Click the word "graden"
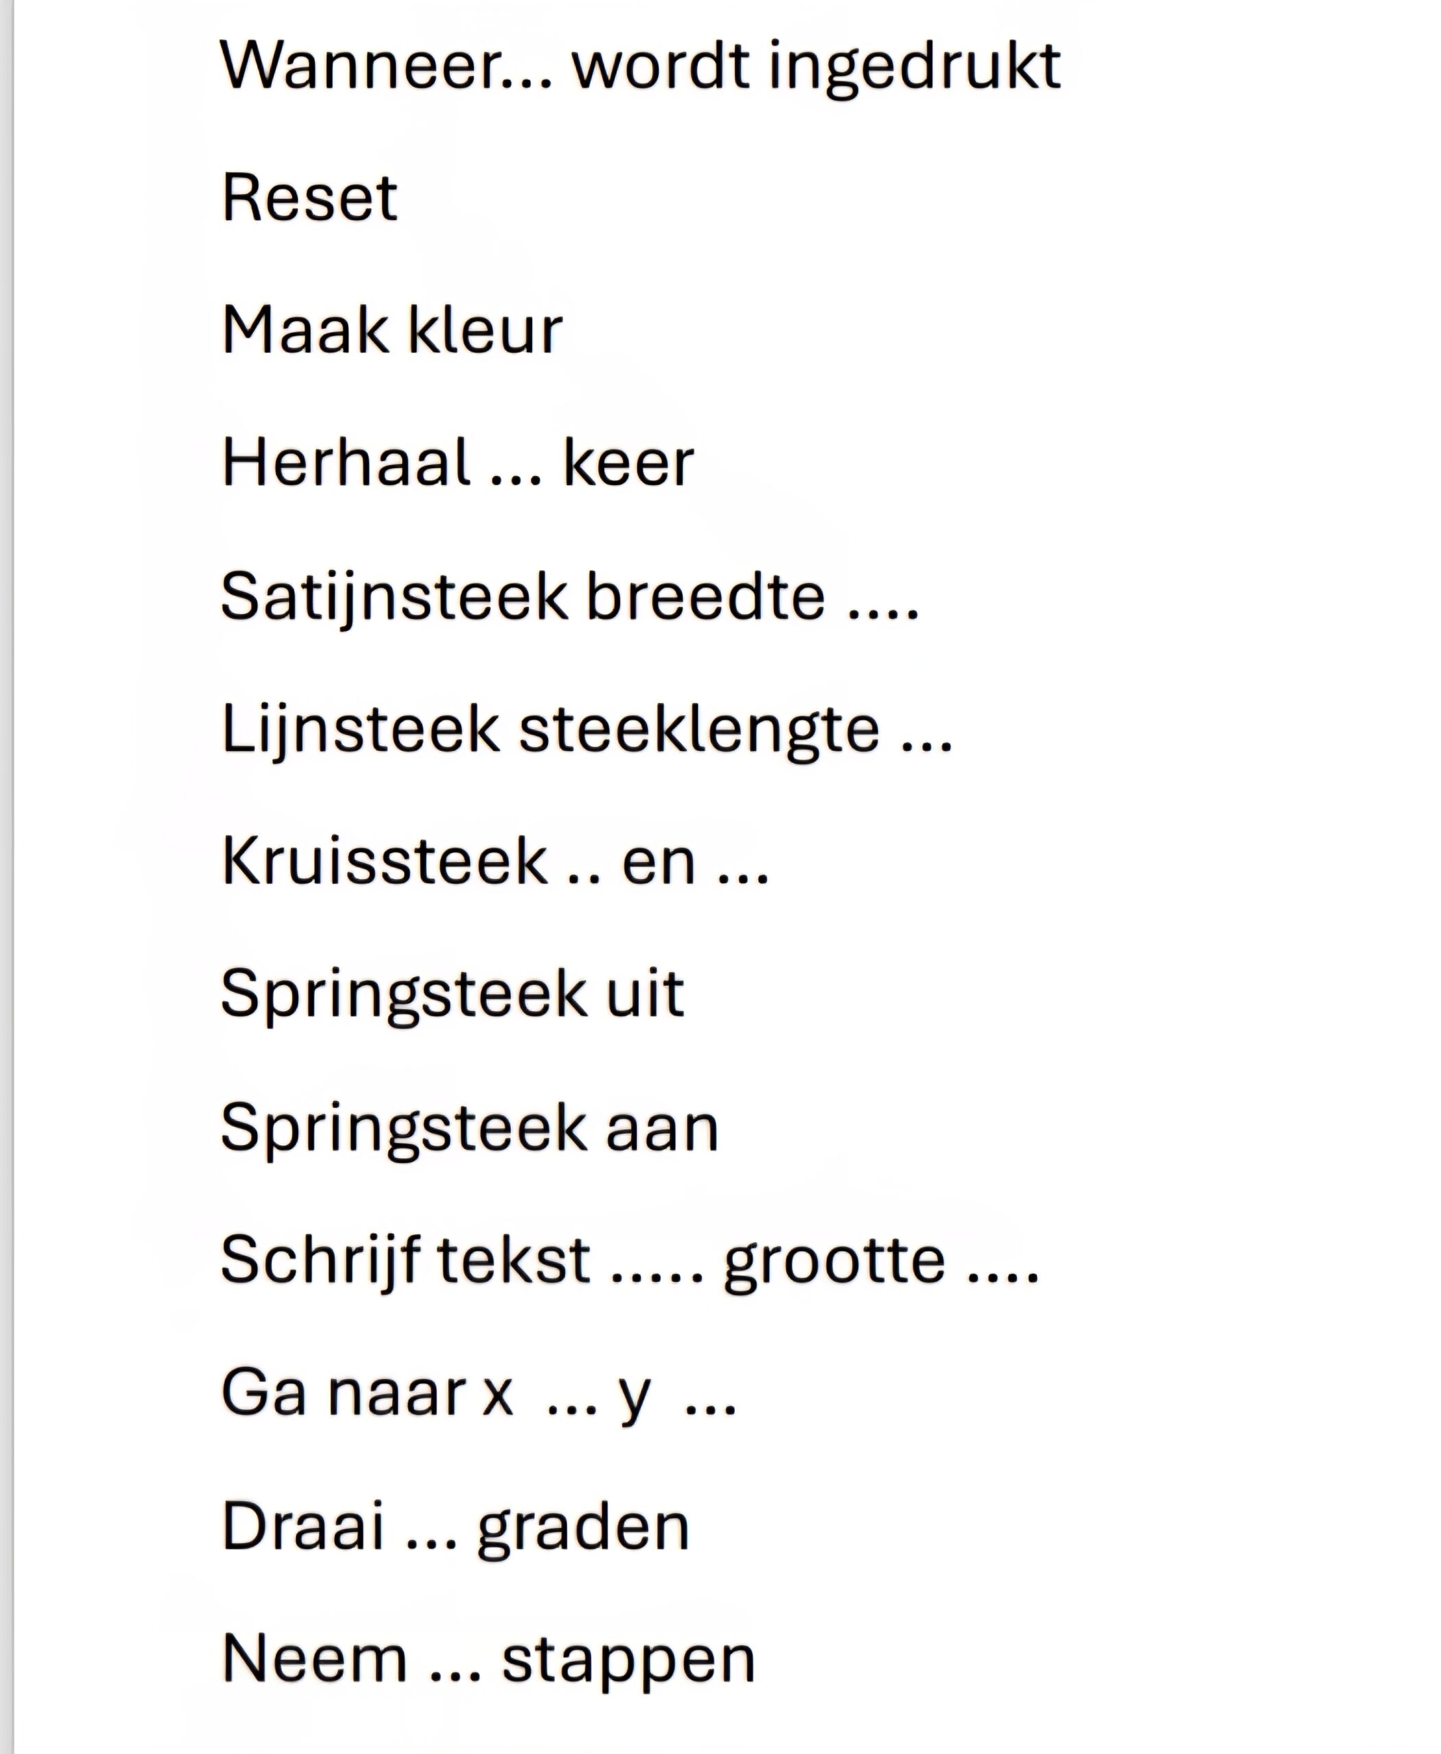The width and height of the screenshot is (1441, 1754). tap(583, 1527)
